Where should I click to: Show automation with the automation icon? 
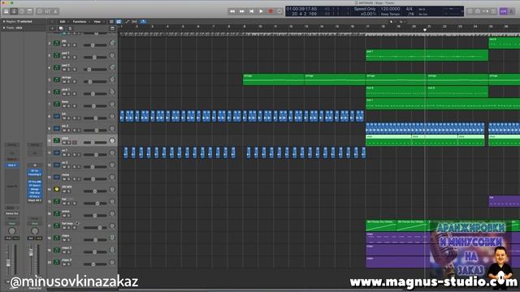click(x=127, y=22)
